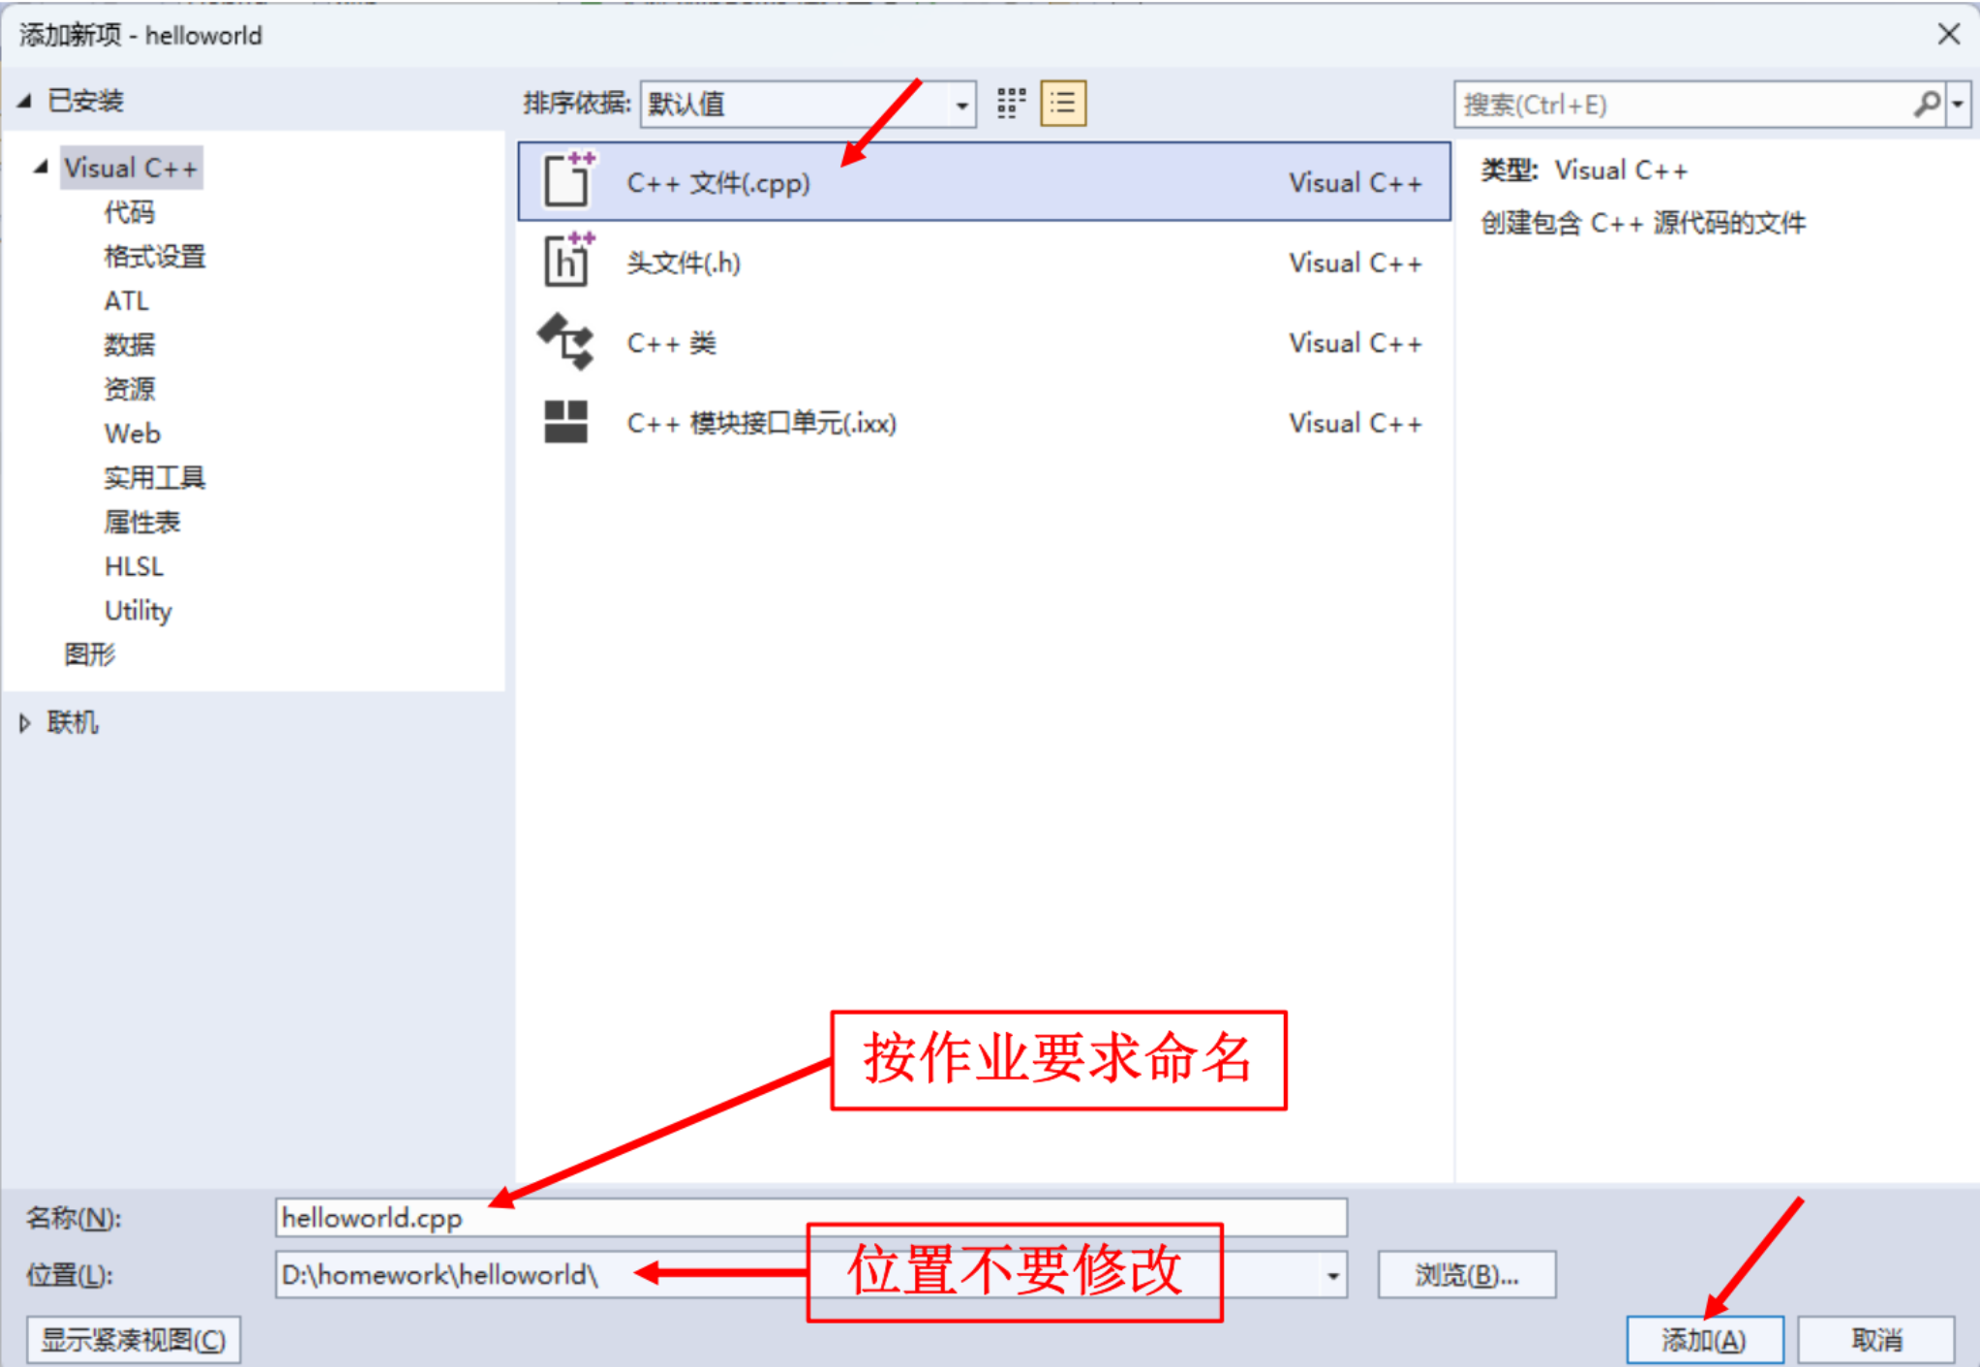Click the 名称 field containing helloworld.cpp
Viewport: 1980px width, 1367px height.
pyautogui.click(x=810, y=1217)
